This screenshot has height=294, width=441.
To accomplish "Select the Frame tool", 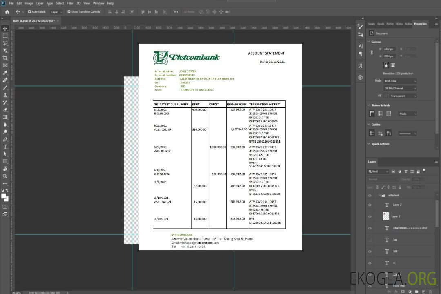I will click(5, 65).
